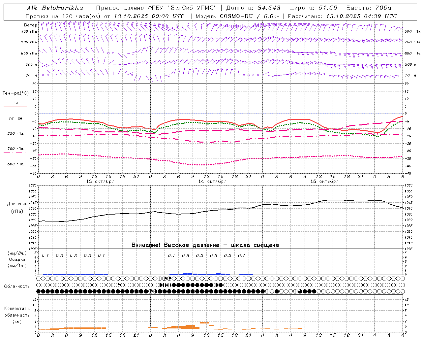Screen dimensions: 422x338
Task: Click the 'Ветер' wind panel label
Action: tap(30, 25)
